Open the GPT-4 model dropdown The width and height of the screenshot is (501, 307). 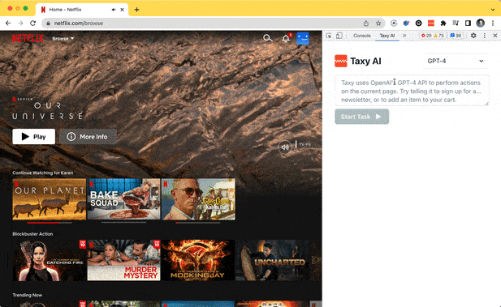coord(455,61)
